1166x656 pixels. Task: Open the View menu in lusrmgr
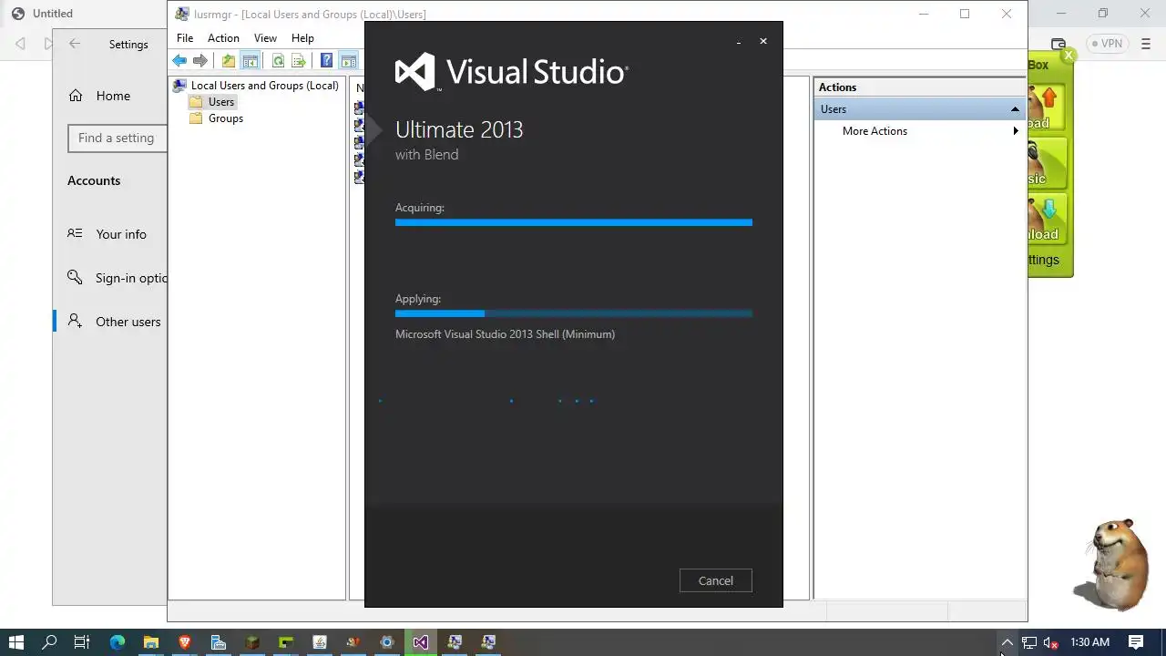coord(265,38)
